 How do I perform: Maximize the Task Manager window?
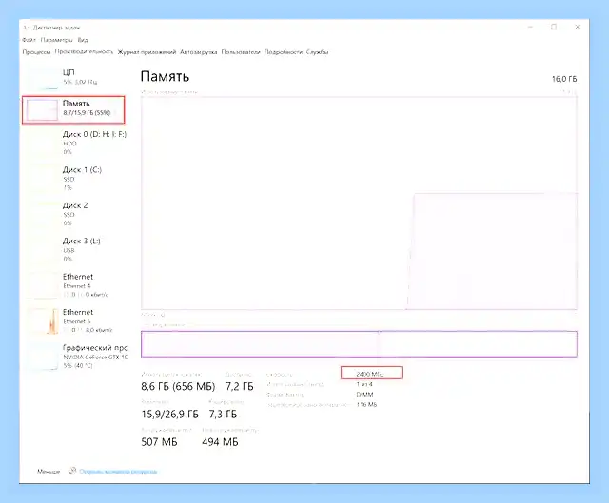[x=554, y=27]
